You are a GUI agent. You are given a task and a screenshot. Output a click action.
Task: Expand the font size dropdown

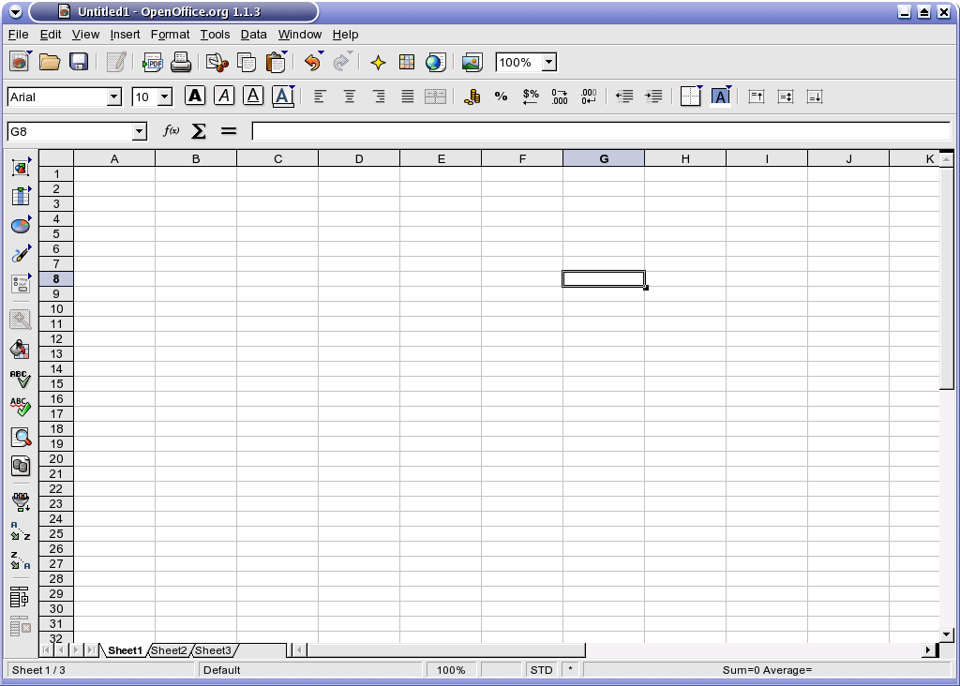tap(165, 97)
